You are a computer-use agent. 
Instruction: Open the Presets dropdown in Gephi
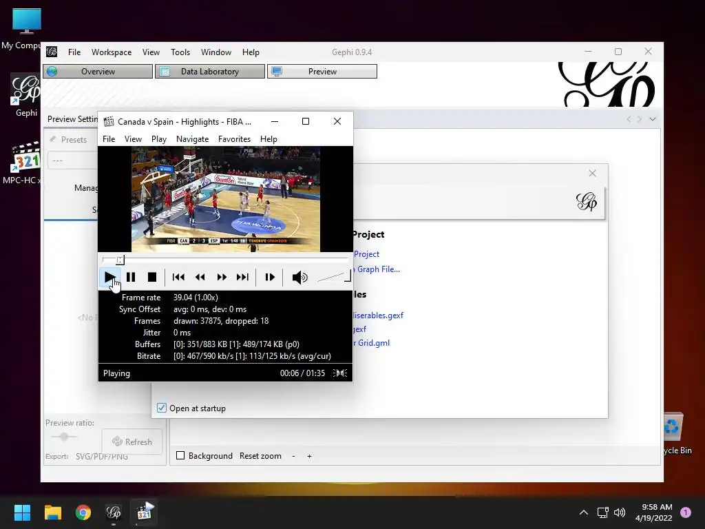coord(73,160)
